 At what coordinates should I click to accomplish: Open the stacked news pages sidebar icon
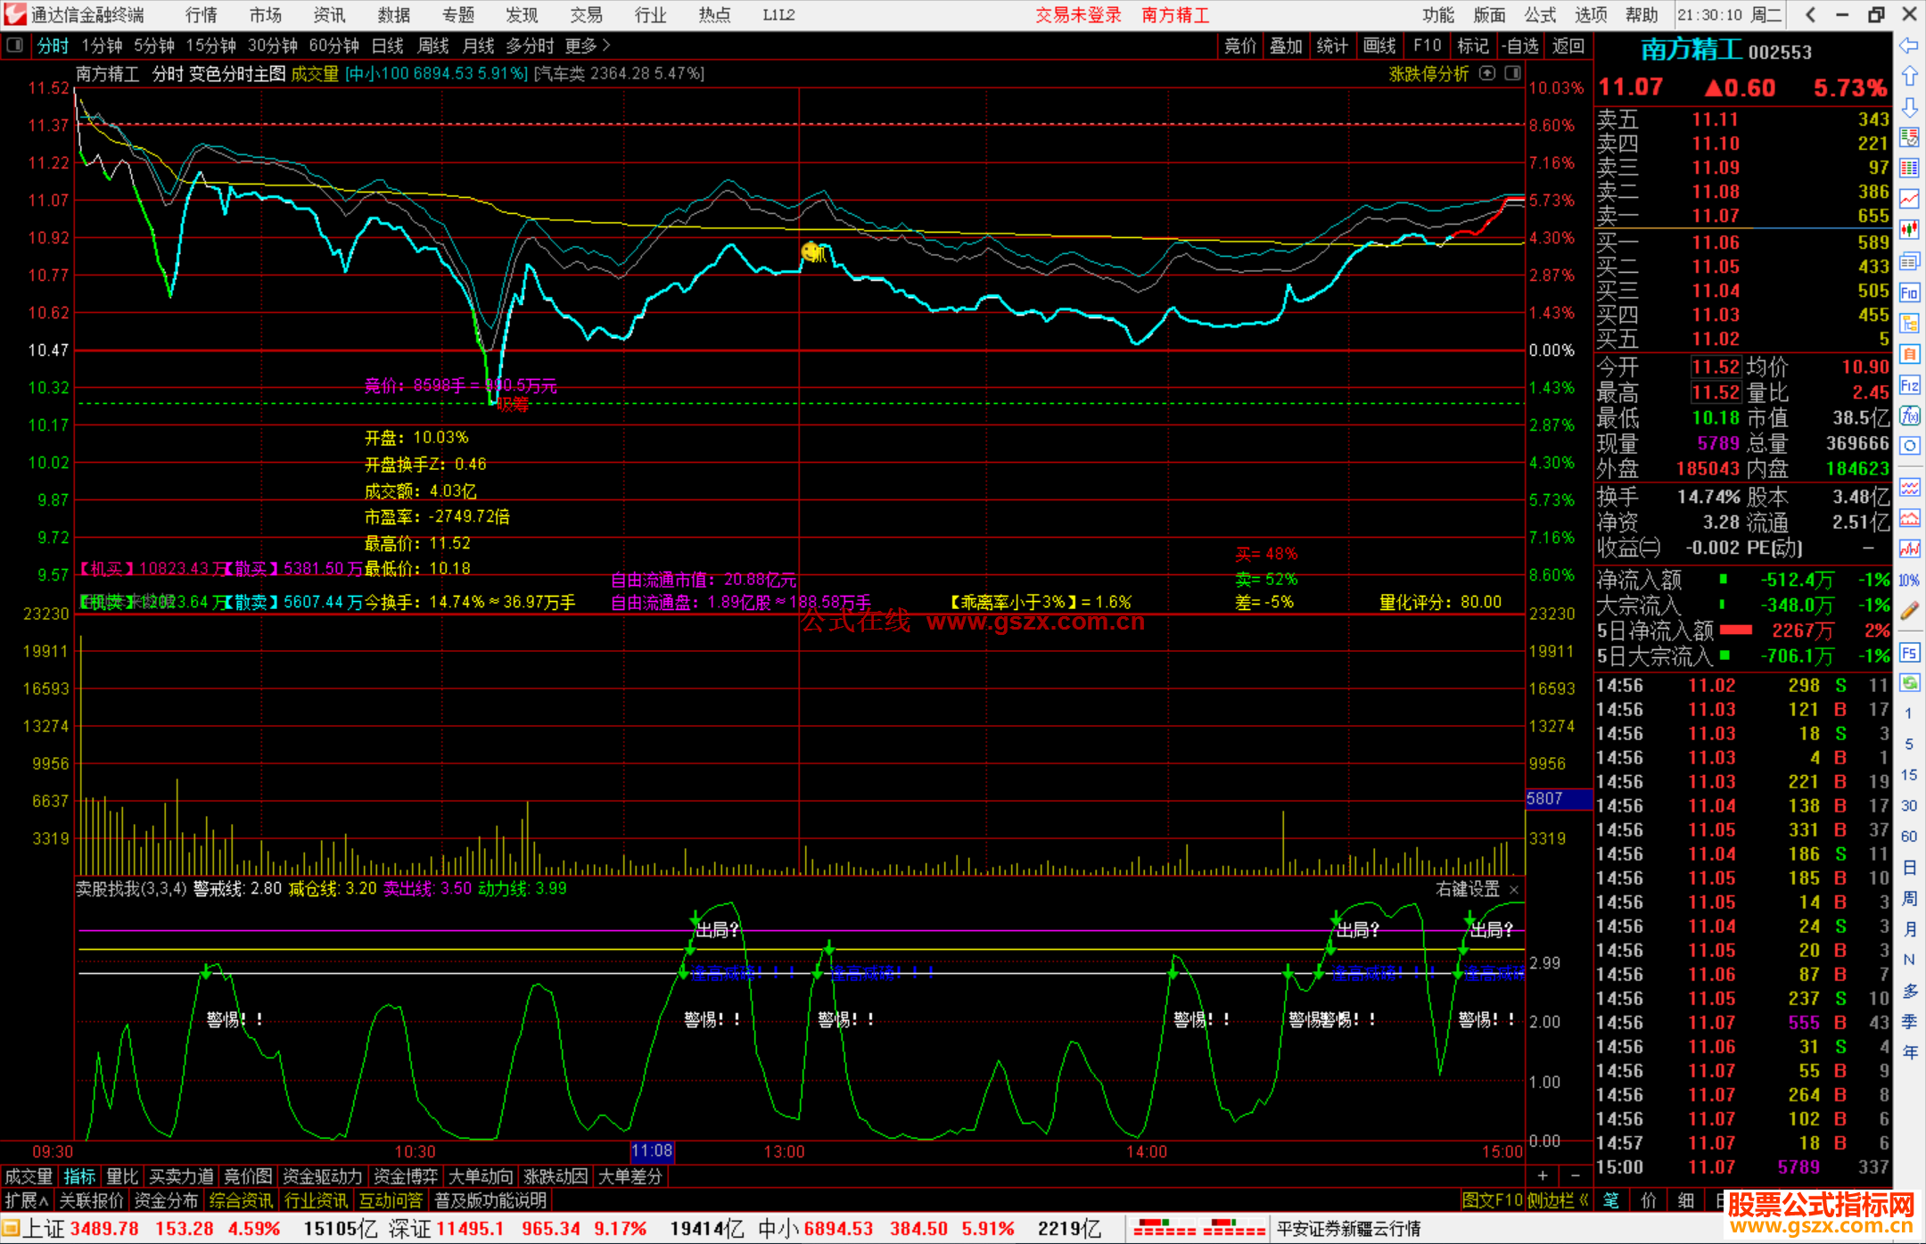click(1909, 261)
